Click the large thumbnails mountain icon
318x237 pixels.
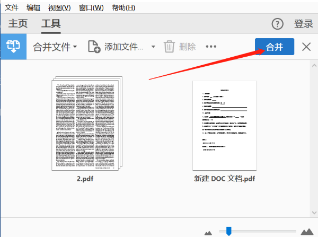pyautogui.click(x=306, y=231)
